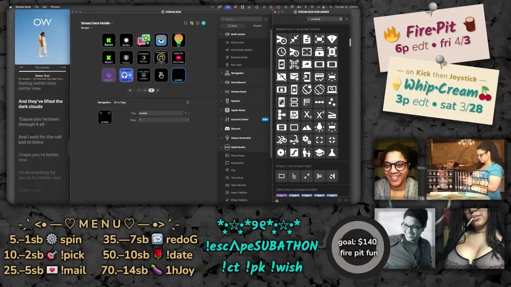The height and width of the screenshot is (287, 511).
Task: Select the purple widgets key
Action: click(109, 75)
